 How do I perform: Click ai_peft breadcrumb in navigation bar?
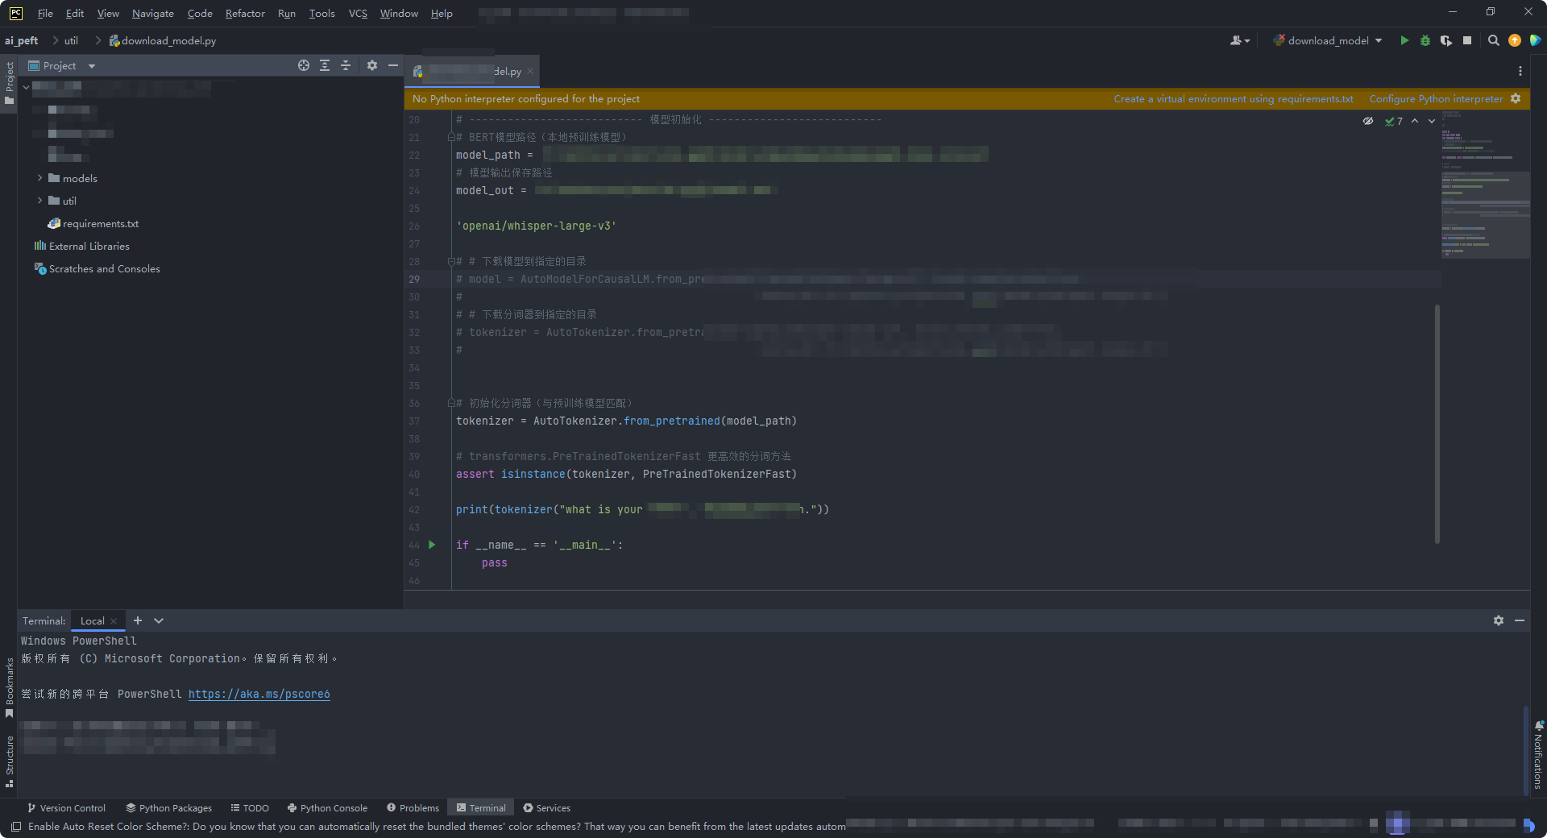[x=22, y=40]
